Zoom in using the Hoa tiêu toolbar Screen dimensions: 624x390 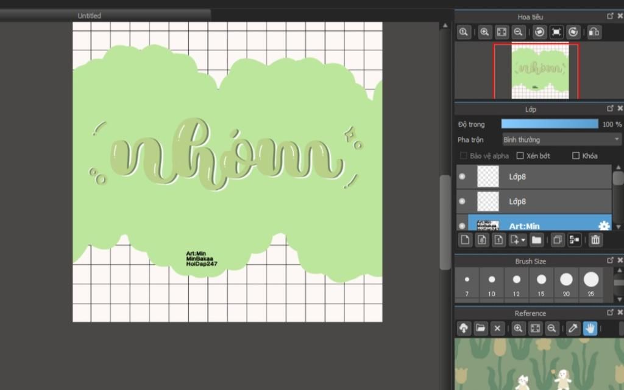(x=484, y=32)
